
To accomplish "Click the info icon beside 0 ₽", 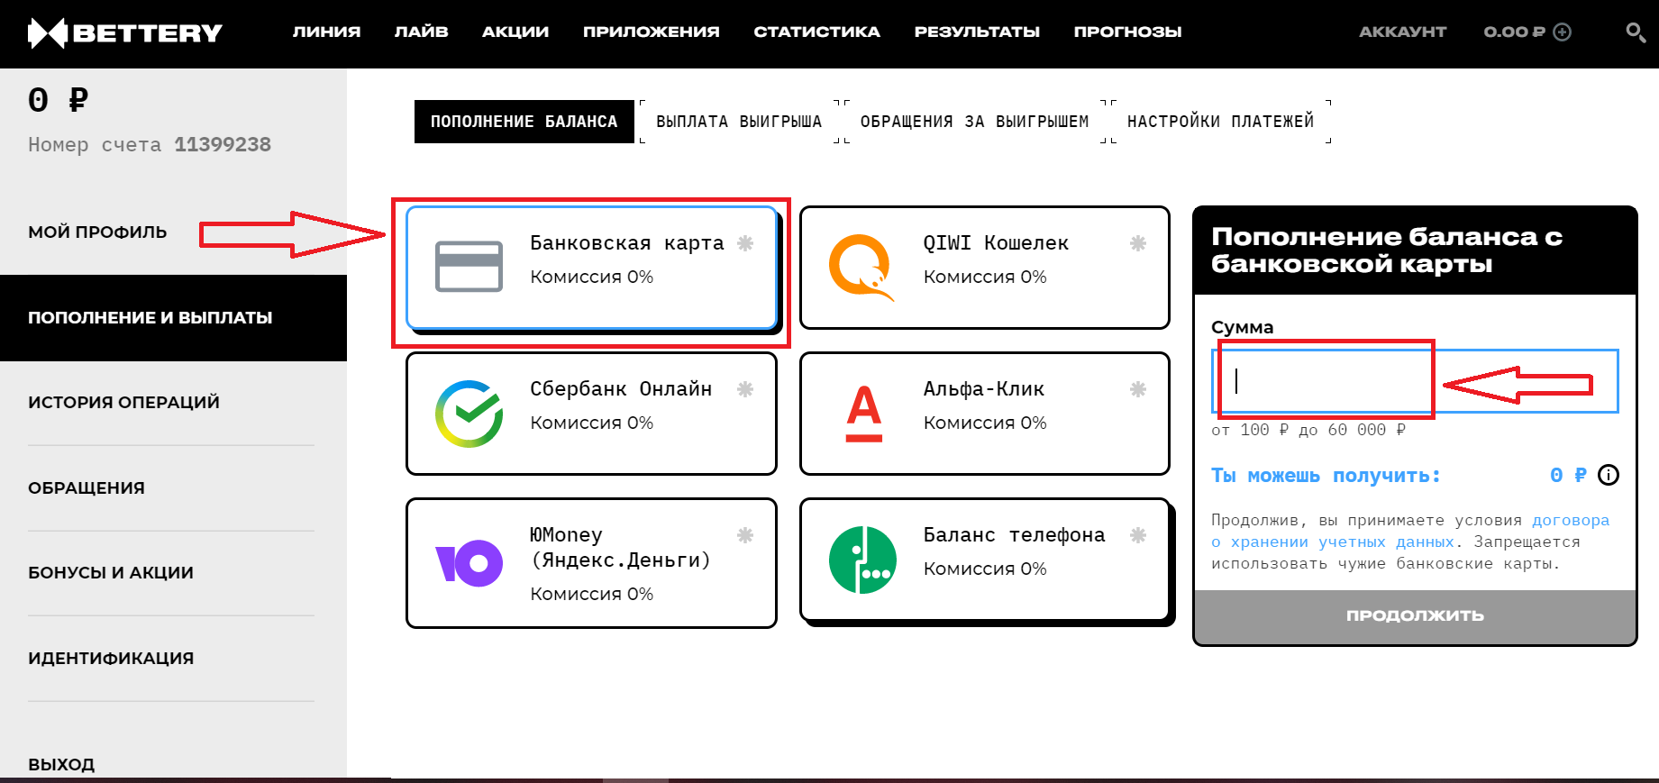I will tap(1609, 475).
